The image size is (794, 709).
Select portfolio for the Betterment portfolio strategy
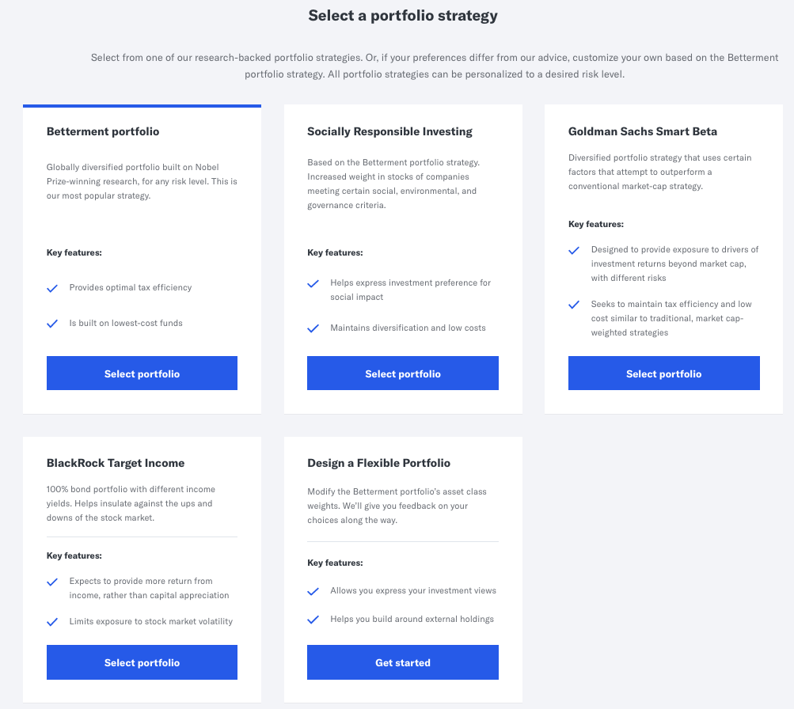tap(142, 373)
